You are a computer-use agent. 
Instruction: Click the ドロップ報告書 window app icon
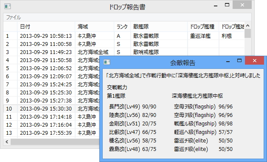point(8,6)
